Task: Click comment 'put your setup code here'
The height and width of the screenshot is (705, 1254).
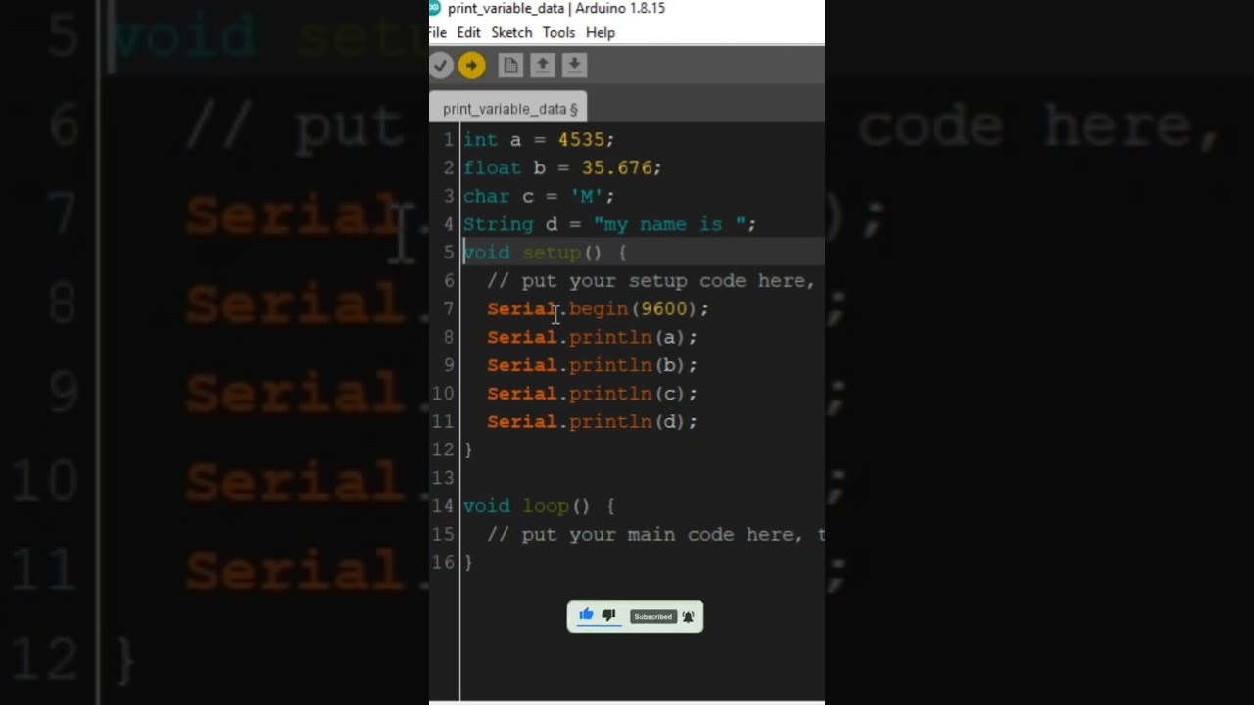Action: pos(651,281)
